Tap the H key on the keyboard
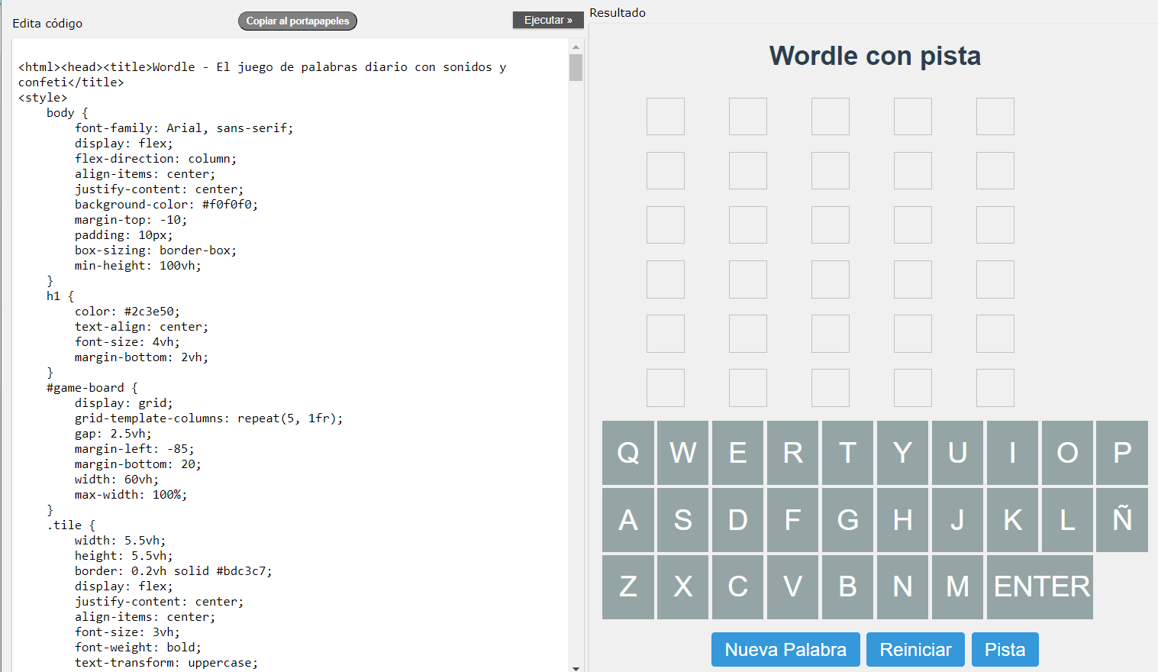The image size is (1158, 672). click(903, 520)
